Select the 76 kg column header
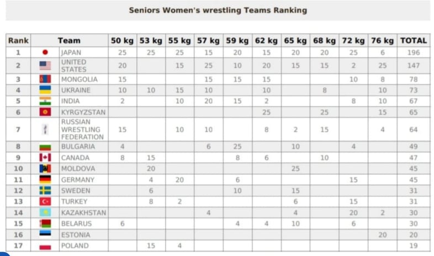434x256 pixels. tap(382, 41)
